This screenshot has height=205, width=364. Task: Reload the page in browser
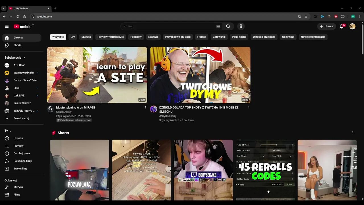(18, 17)
